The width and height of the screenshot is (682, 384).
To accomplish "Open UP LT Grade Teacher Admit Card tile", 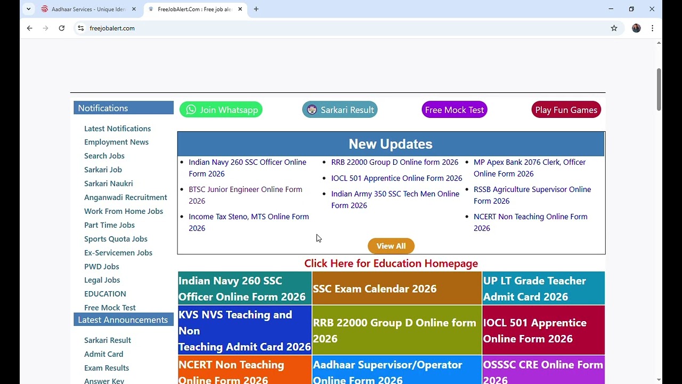I will 543,289.
